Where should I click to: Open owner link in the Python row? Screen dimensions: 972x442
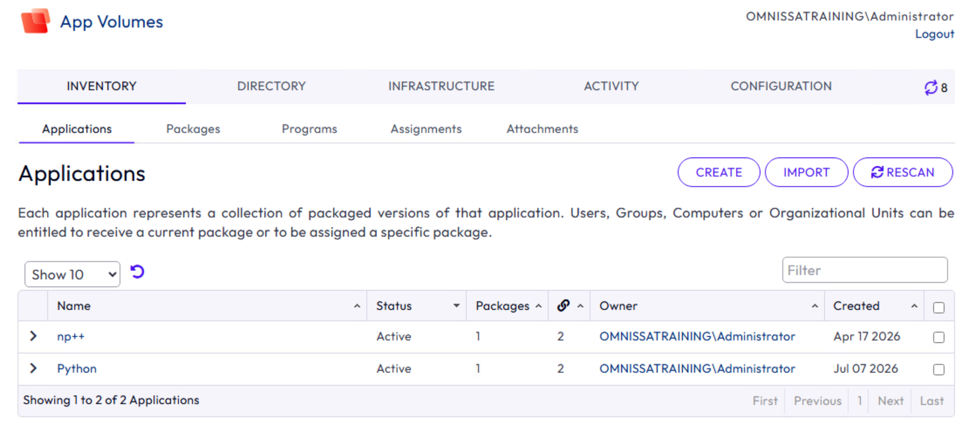pos(697,369)
